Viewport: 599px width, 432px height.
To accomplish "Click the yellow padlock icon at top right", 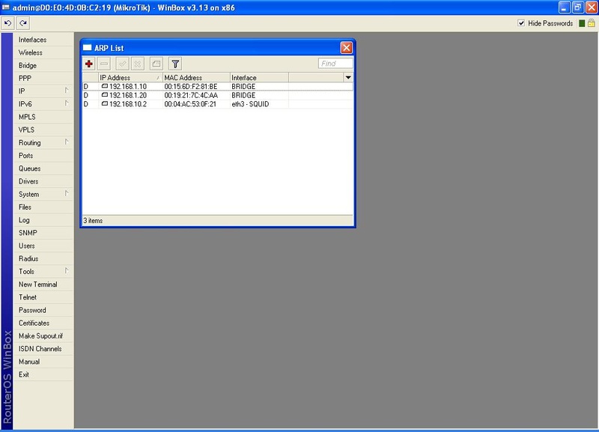I will click(592, 23).
